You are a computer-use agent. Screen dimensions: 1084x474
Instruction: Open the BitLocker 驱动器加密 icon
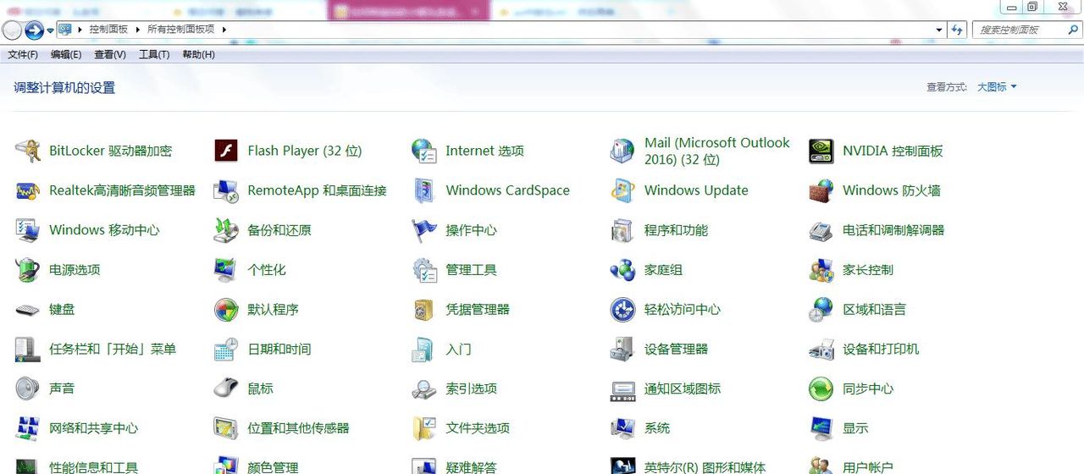pos(28,151)
